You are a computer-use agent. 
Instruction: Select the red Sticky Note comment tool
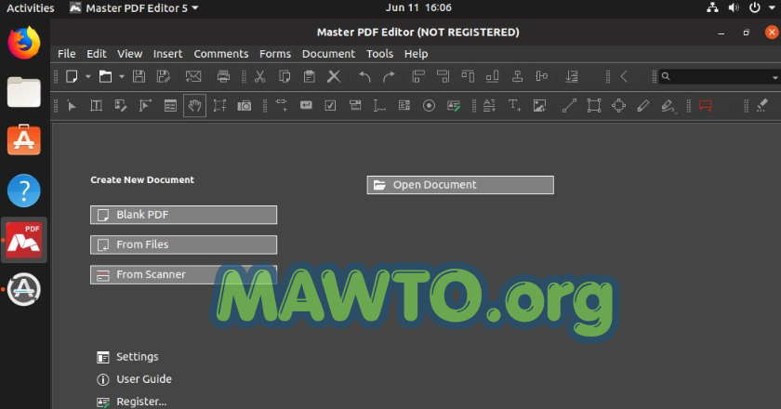tap(706, 106)
